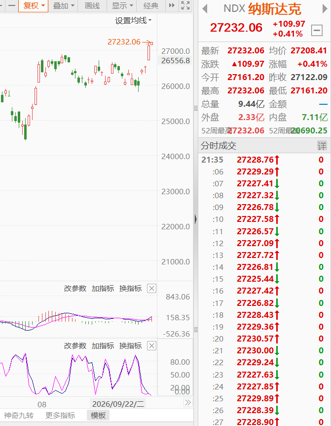This screenshot has height=426, width=331.
Task: Click 改参数 on KDJ panel
Action: point(75,346)
